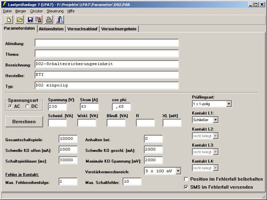This screenshot has height=200, width=267.
Task: Click the Thema input field
Action: click(107, 53)
